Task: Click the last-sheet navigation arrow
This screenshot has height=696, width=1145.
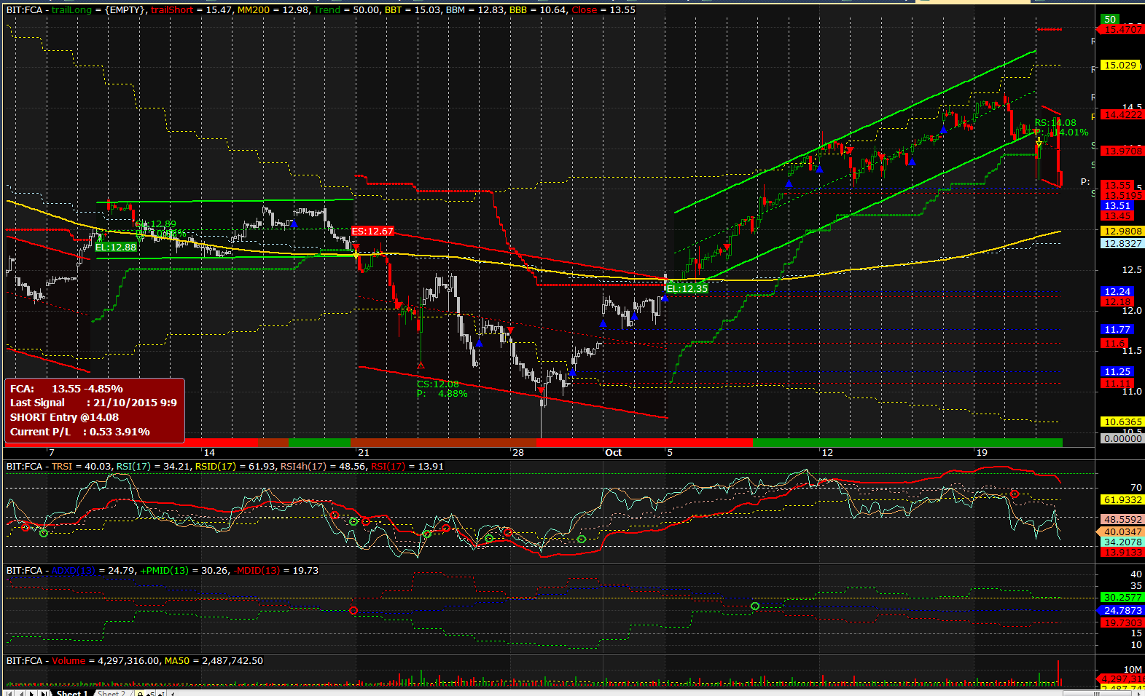Action: point(44,693)
